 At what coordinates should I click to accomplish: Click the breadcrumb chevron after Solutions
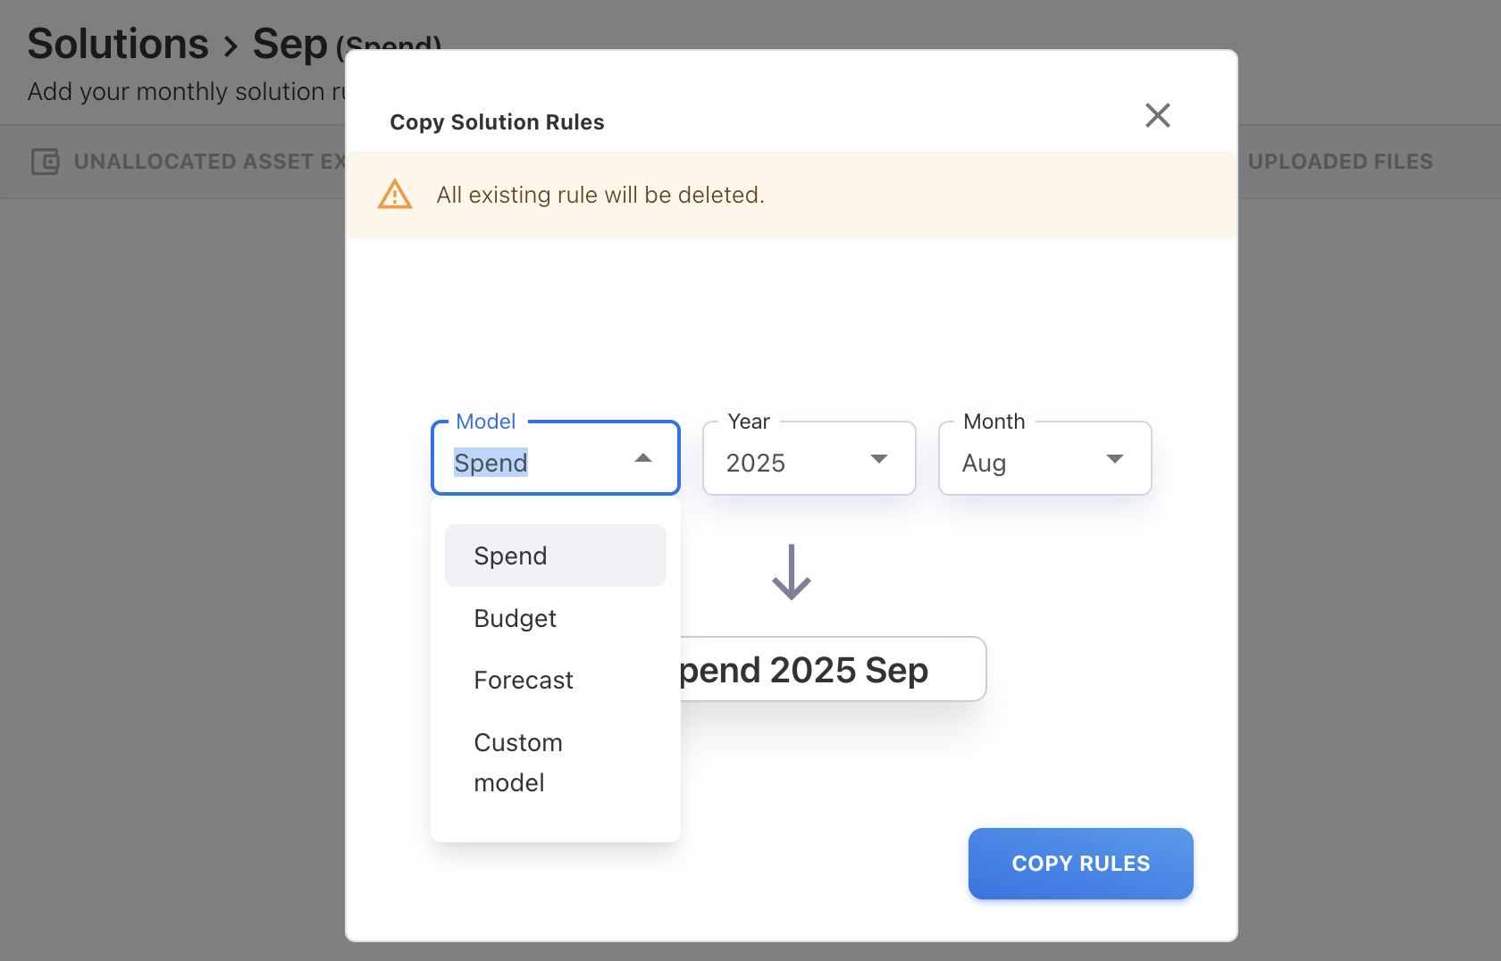tap(231, 46)
